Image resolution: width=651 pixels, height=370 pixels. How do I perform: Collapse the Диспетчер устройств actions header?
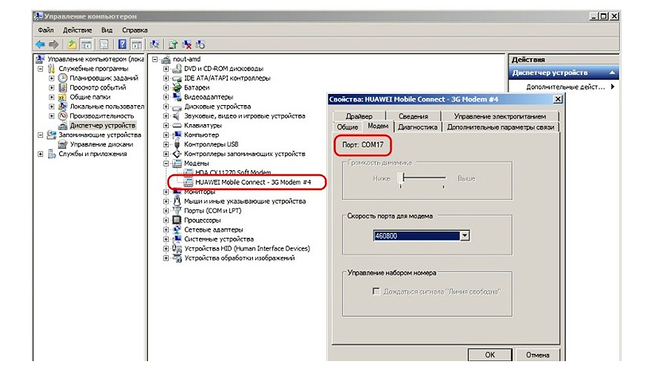[612, 73]
